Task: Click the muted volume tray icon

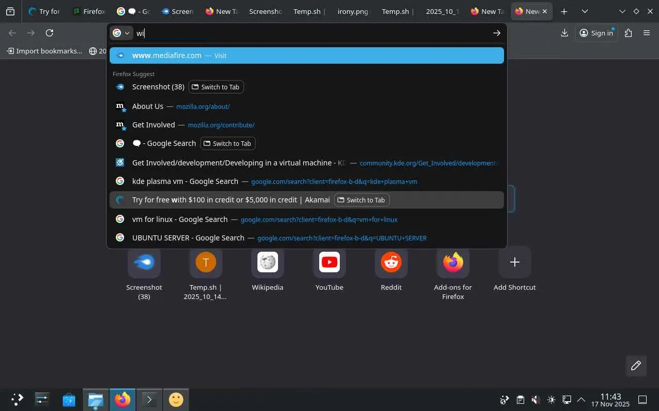Action: [536, 400]
